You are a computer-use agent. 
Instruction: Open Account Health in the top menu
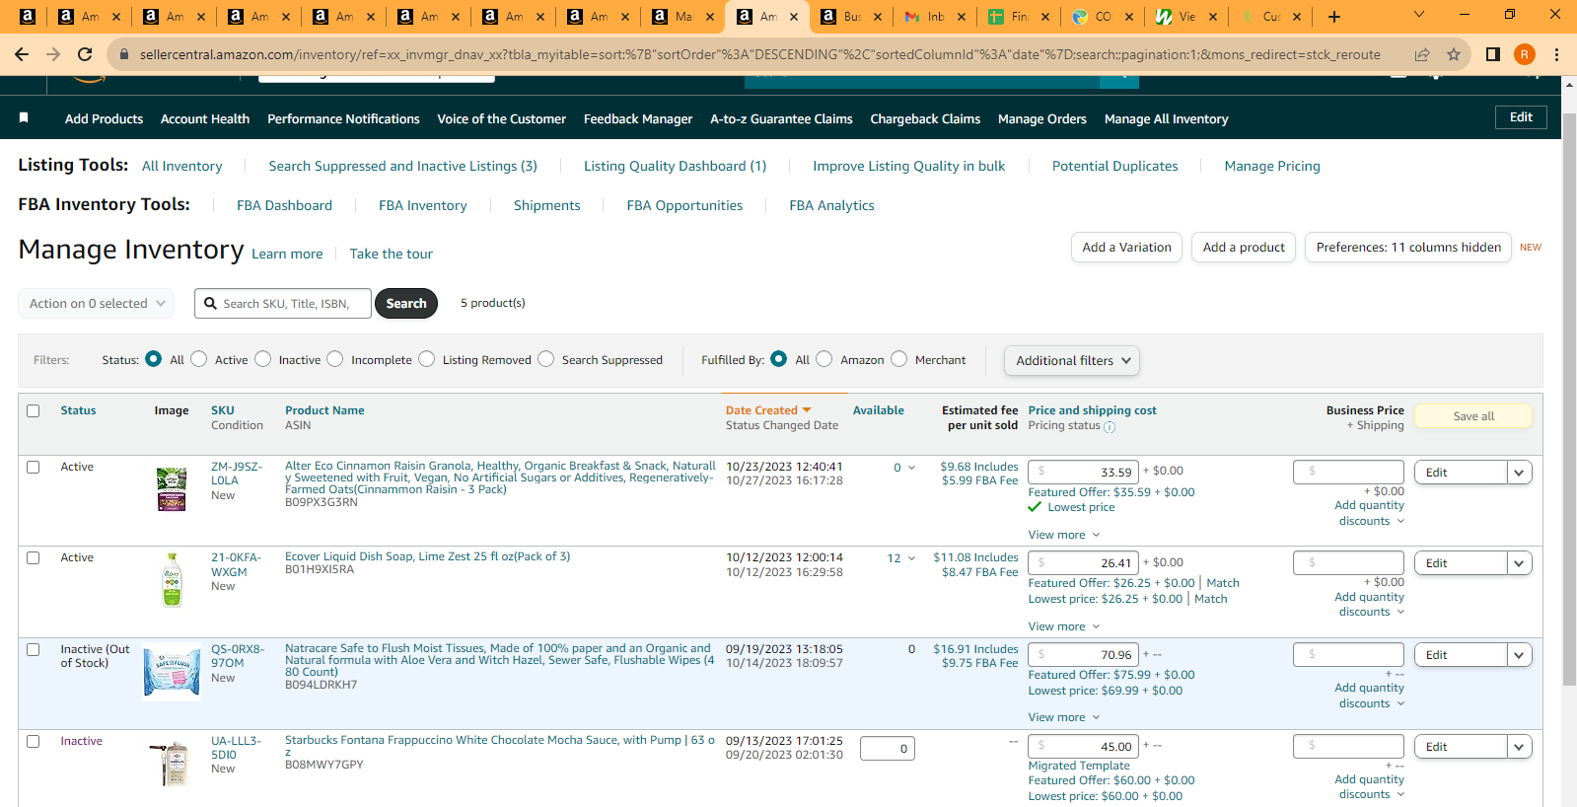click(x=205, y=119)
